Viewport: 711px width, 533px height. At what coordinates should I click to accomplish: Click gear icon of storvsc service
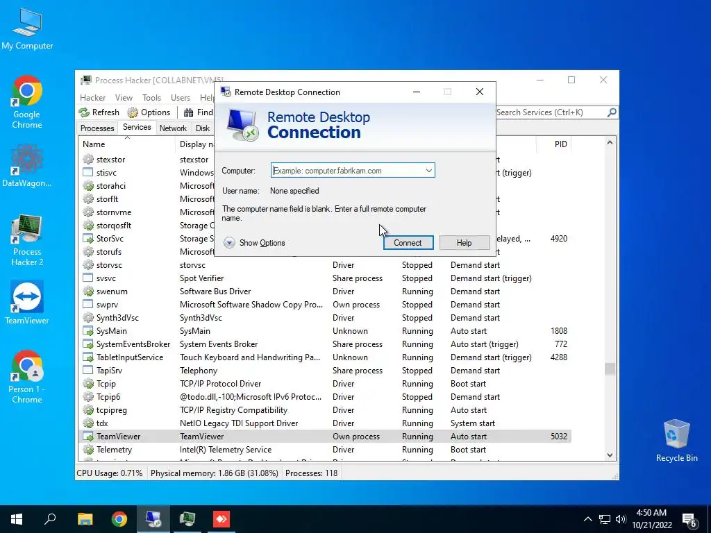click(x=88, y=265)
